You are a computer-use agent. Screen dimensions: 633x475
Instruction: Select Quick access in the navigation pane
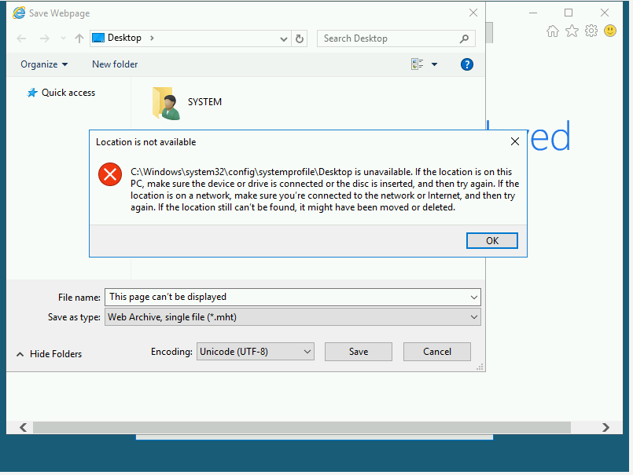coord(68,93)
